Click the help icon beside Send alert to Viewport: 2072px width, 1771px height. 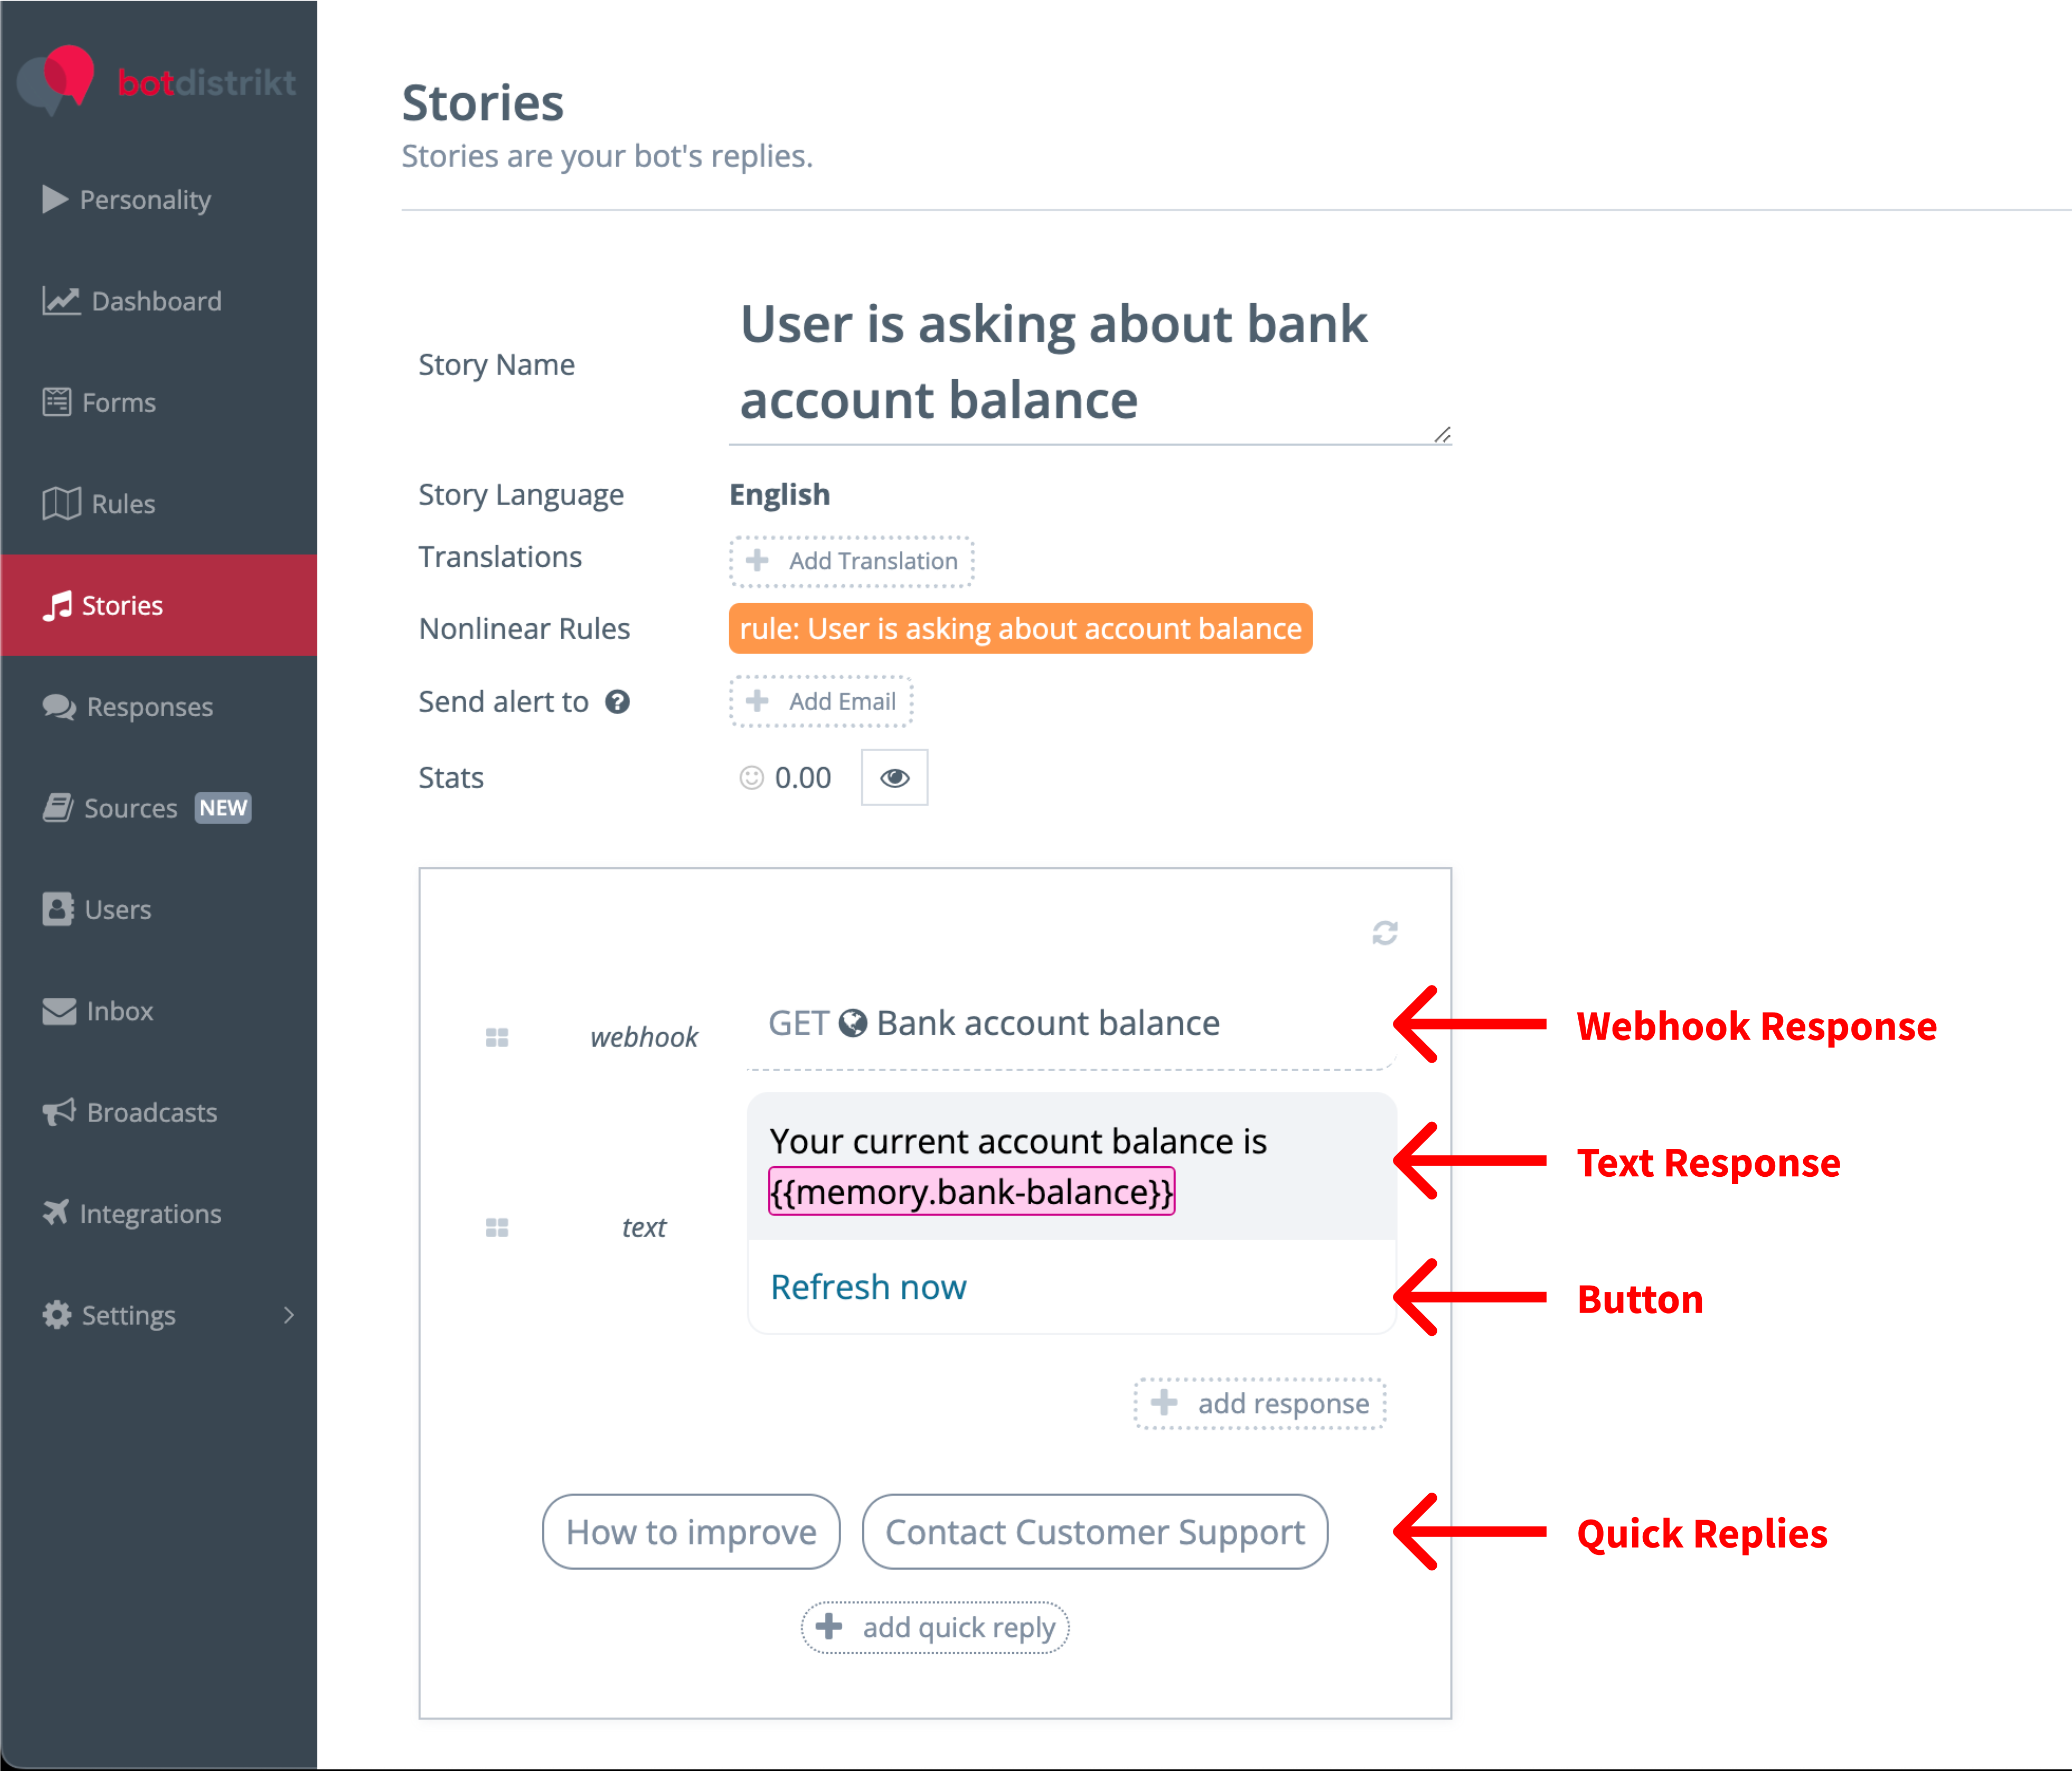coord(617,702)
